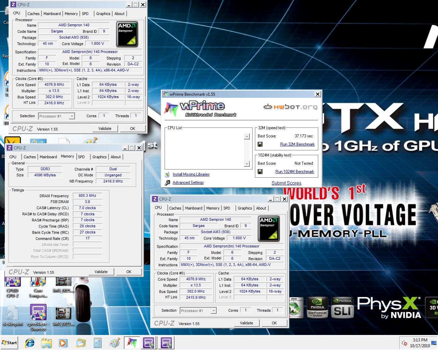Screen dimensions: 438x350
Task: Select the IMG_0022 desktop image file
Action: [63, 316]
